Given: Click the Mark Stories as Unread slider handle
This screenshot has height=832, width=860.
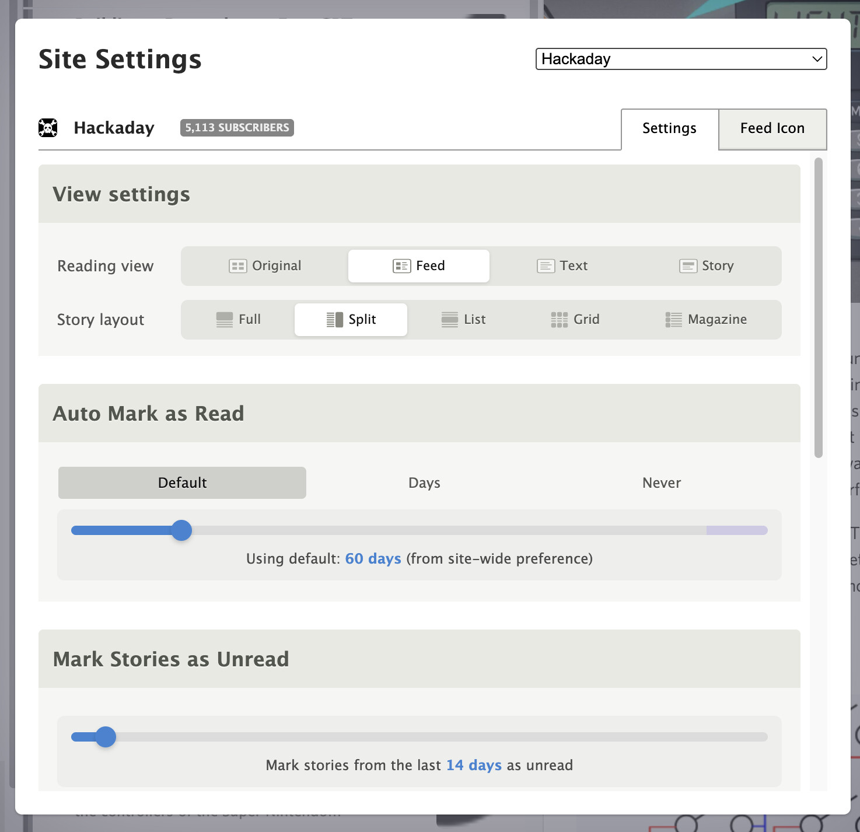Looking at the screenshot, I should click(x=106, y=737).
